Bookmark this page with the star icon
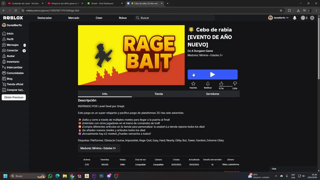 (x=281, y=10)
